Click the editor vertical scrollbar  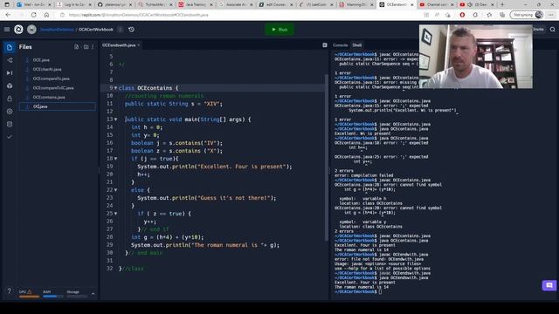pos(326,157)
